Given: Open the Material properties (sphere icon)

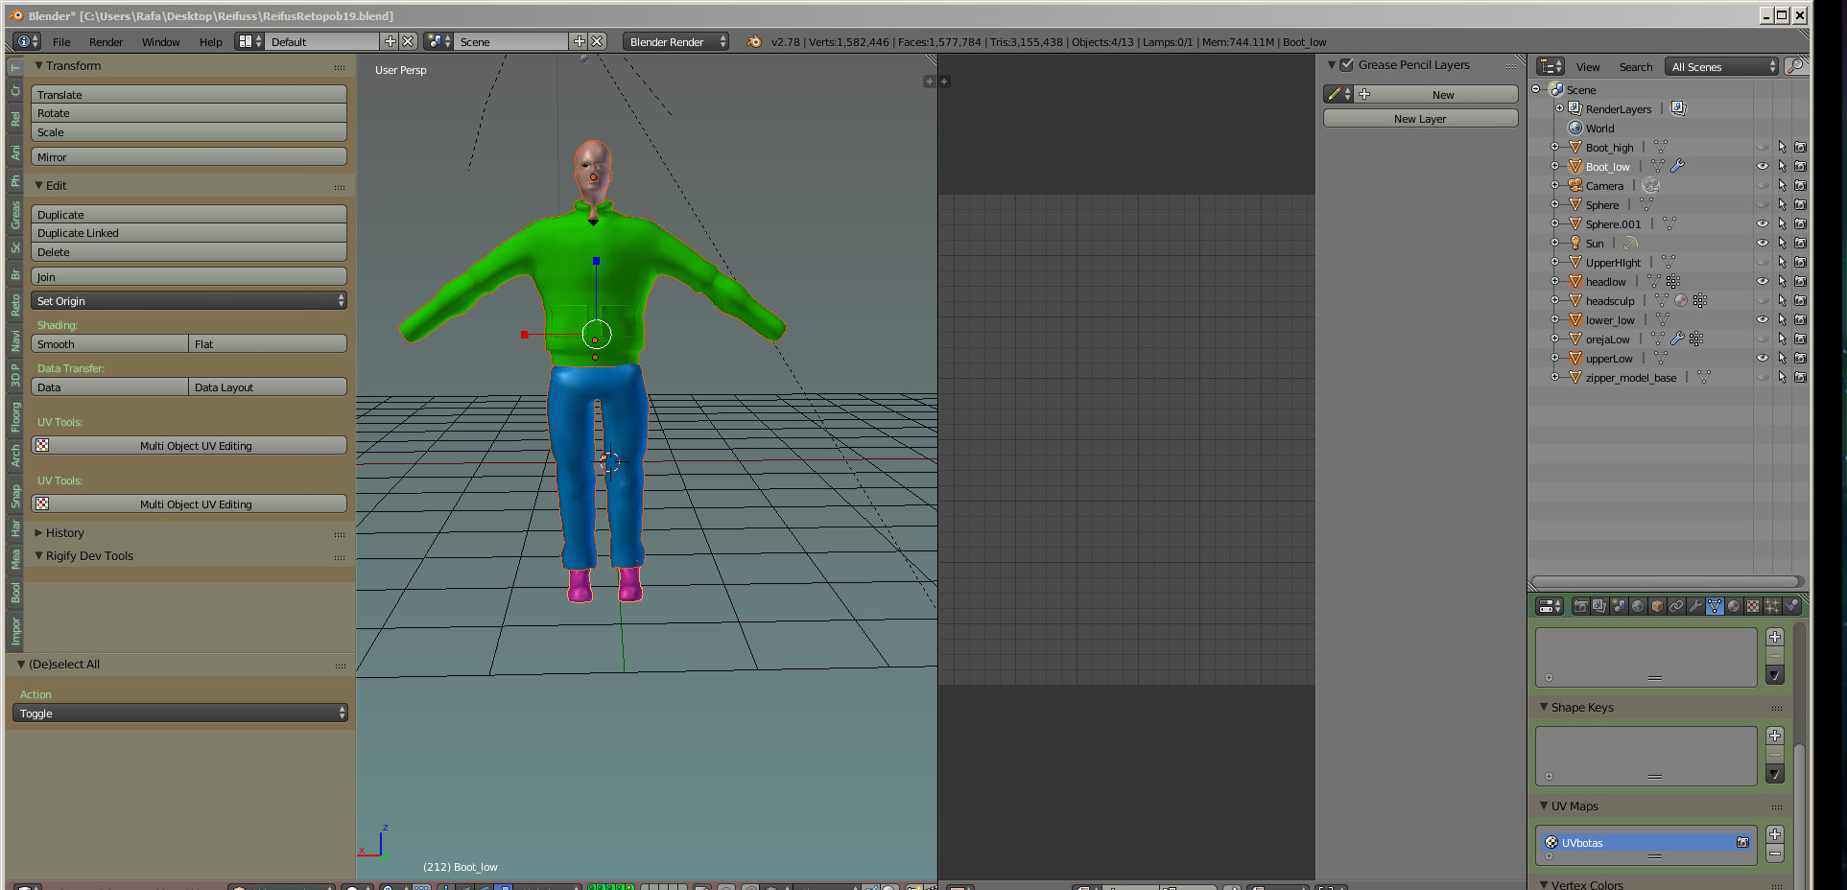Looking at the screenshot, I should (1733, 606).
